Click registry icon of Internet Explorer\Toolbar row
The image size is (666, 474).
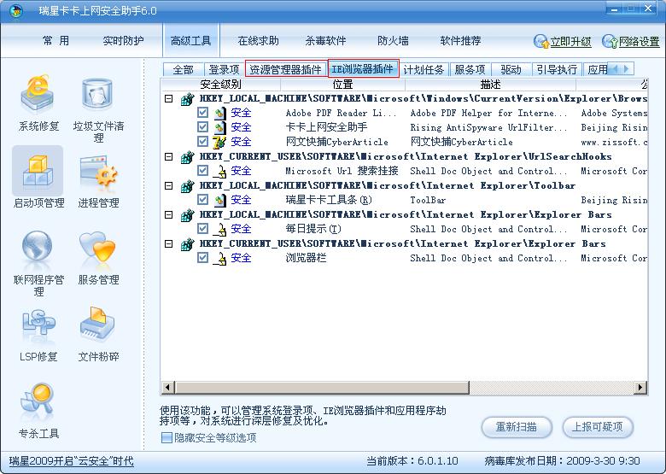click(x=187, y=185)
